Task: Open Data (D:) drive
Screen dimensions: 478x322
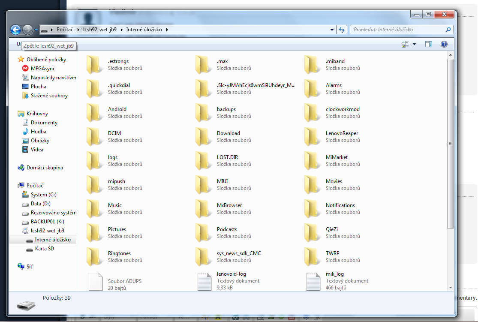Action: 41,203
